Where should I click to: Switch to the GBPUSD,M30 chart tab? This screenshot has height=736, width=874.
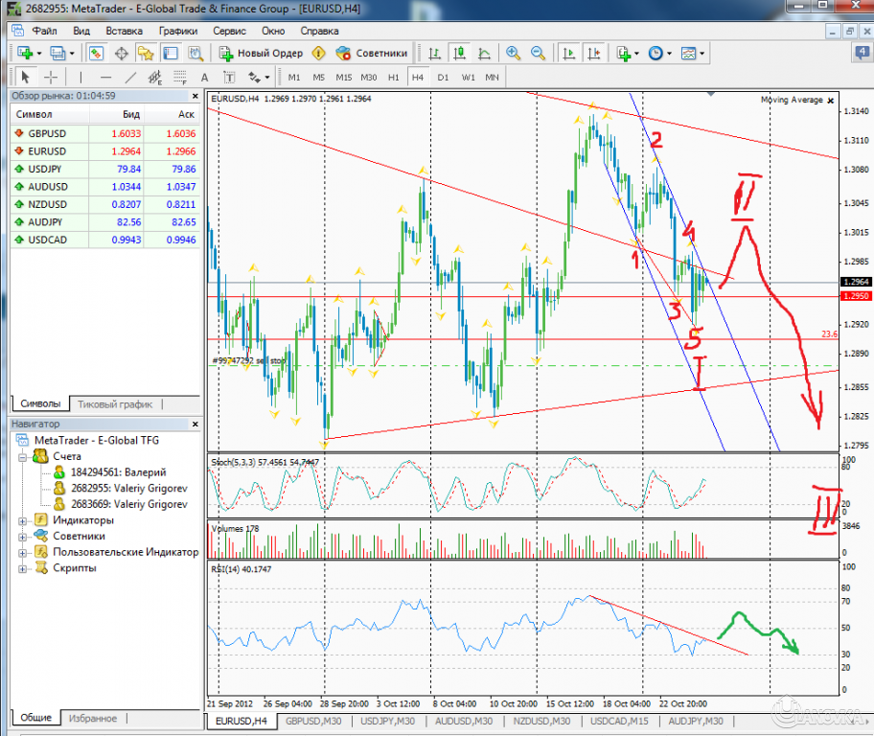tap(313, 723)
